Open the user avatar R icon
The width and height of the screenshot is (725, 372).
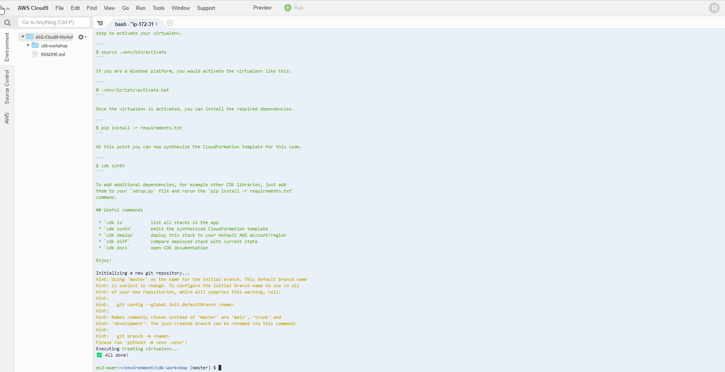pos(714,8)
